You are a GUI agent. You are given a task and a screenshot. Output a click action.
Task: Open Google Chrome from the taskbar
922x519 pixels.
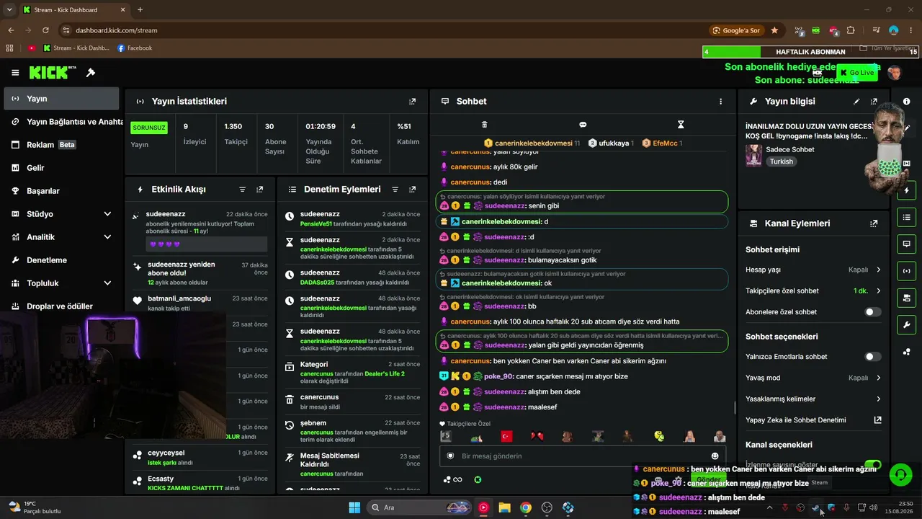(x=526, y=507)
